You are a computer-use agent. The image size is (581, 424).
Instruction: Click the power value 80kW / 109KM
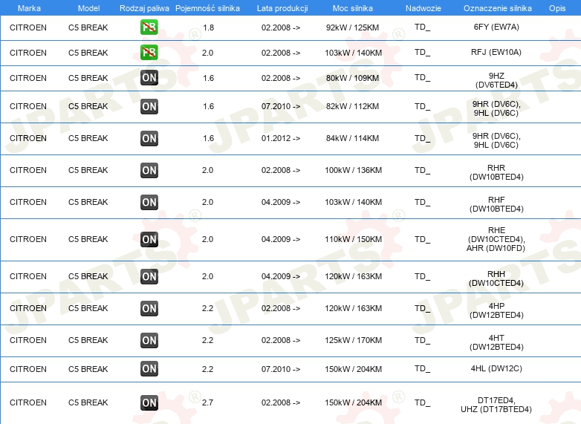[x=352, y=78]
